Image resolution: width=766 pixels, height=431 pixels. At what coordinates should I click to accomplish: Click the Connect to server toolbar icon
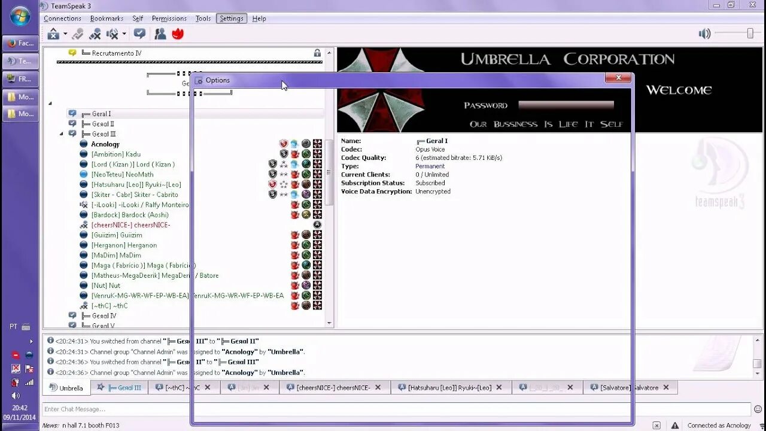pyautogui.click(x=53, y=34)
